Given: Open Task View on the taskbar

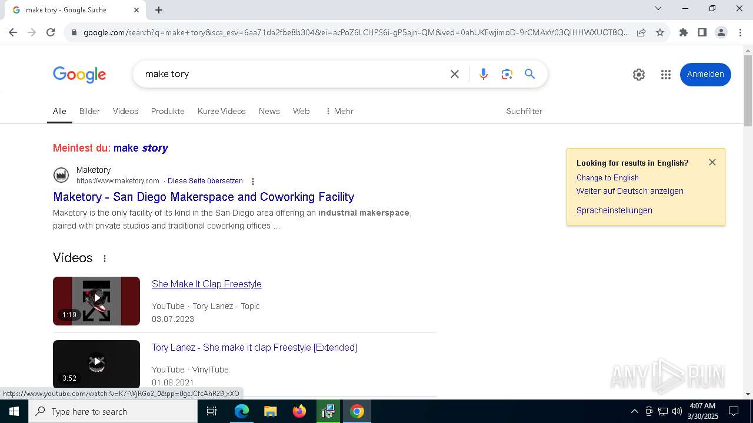Looking at the screenshot, I should pyautogui.click(x=212, y=411).
